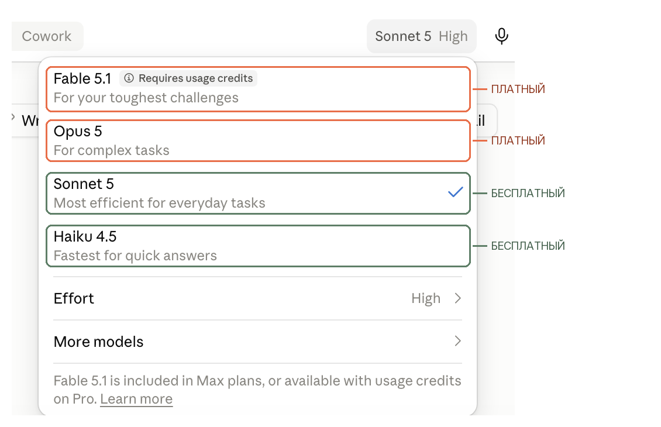Select the Fable 5.1 model
661x427 pixels.
click(258, 89)
